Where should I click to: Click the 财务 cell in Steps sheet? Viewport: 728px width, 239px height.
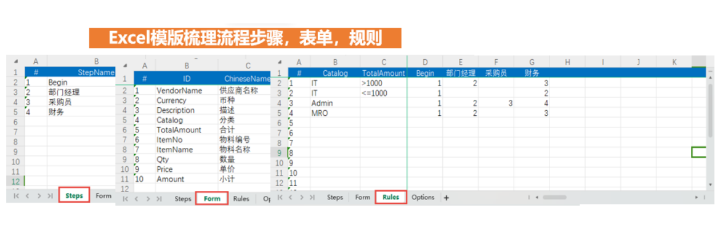pyautogui.click(x=81, y=112)
